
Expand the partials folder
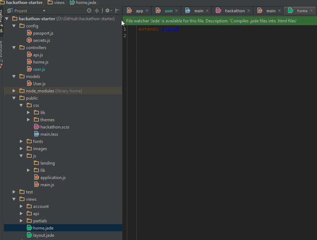point(21,221)
